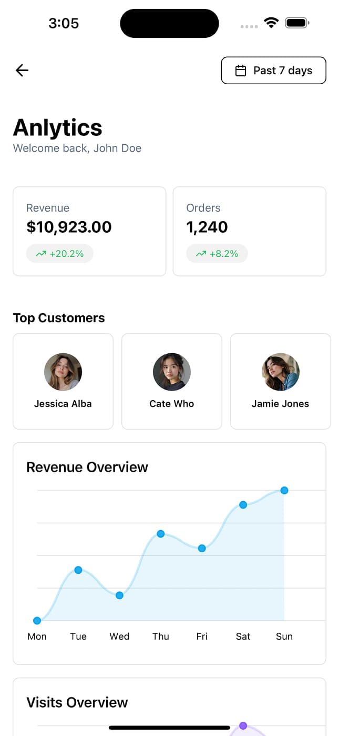Tap the +20.2% growth badge

tap(59, 253)
